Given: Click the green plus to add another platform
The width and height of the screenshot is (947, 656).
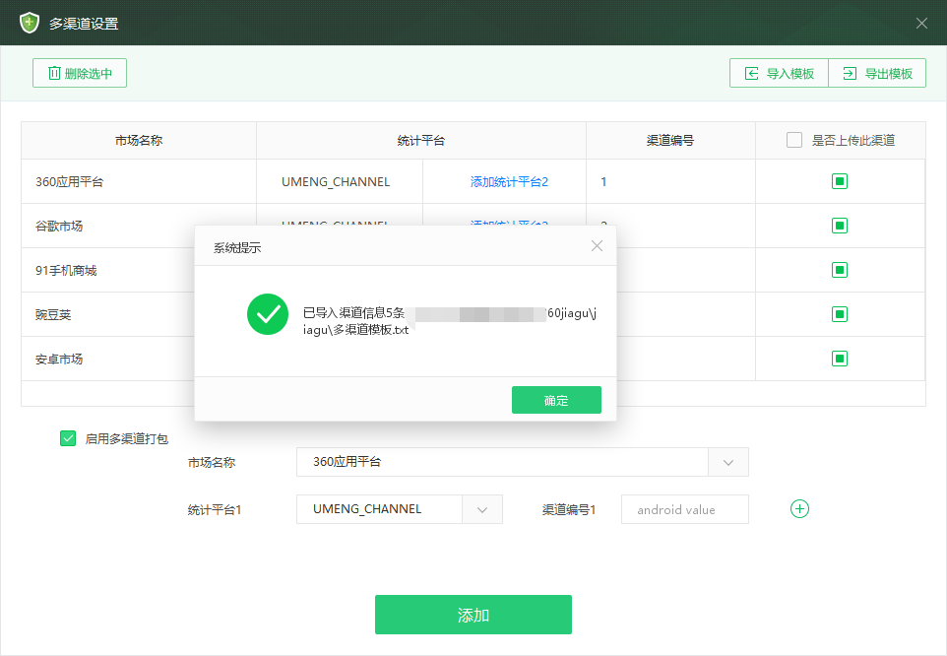Looking at the screenshot, I should pyautogui.click(x=799, y=509).
